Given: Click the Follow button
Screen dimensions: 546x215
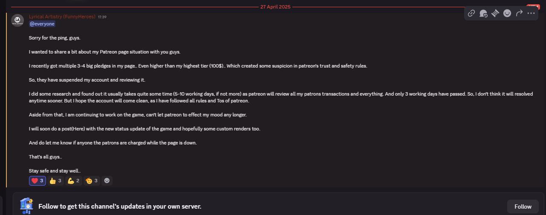Looking at the screenshot, I should tap(523, 207).
